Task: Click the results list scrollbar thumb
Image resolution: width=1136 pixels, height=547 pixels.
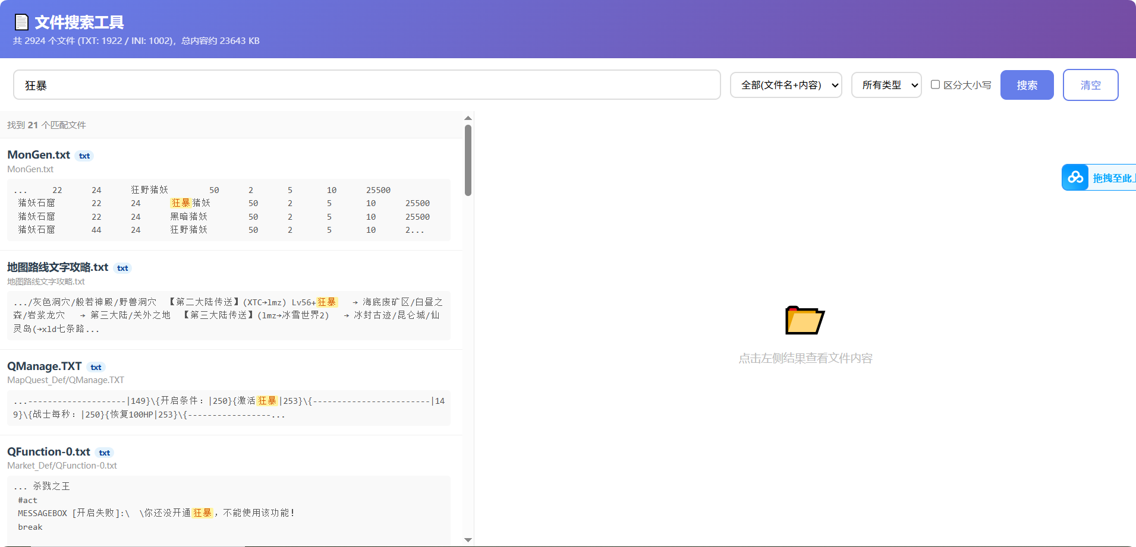Action: (x=468, y=160)
